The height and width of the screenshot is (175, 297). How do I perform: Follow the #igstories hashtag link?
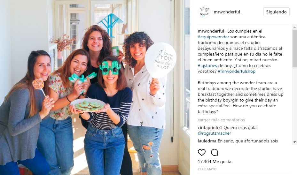click(207, 66)
